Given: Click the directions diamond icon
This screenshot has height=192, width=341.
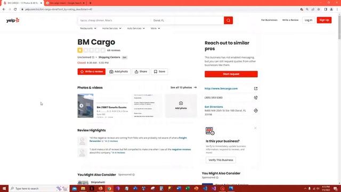Looking at the screenshot, I should tap(256, 110).
